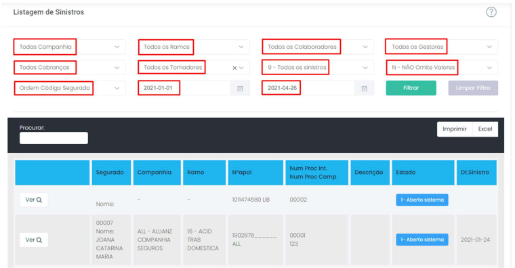The image size is (515, 268).
Task: Sort by the Estado column header
Action: coord(423,173)
